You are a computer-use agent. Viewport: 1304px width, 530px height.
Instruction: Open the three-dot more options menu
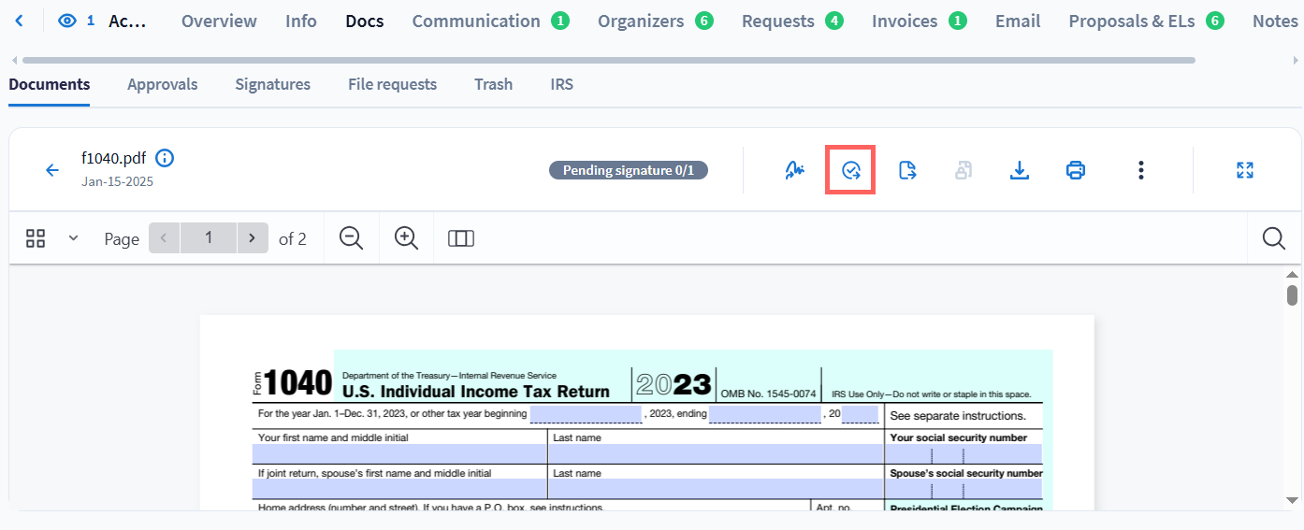[x=1140, y=170]
